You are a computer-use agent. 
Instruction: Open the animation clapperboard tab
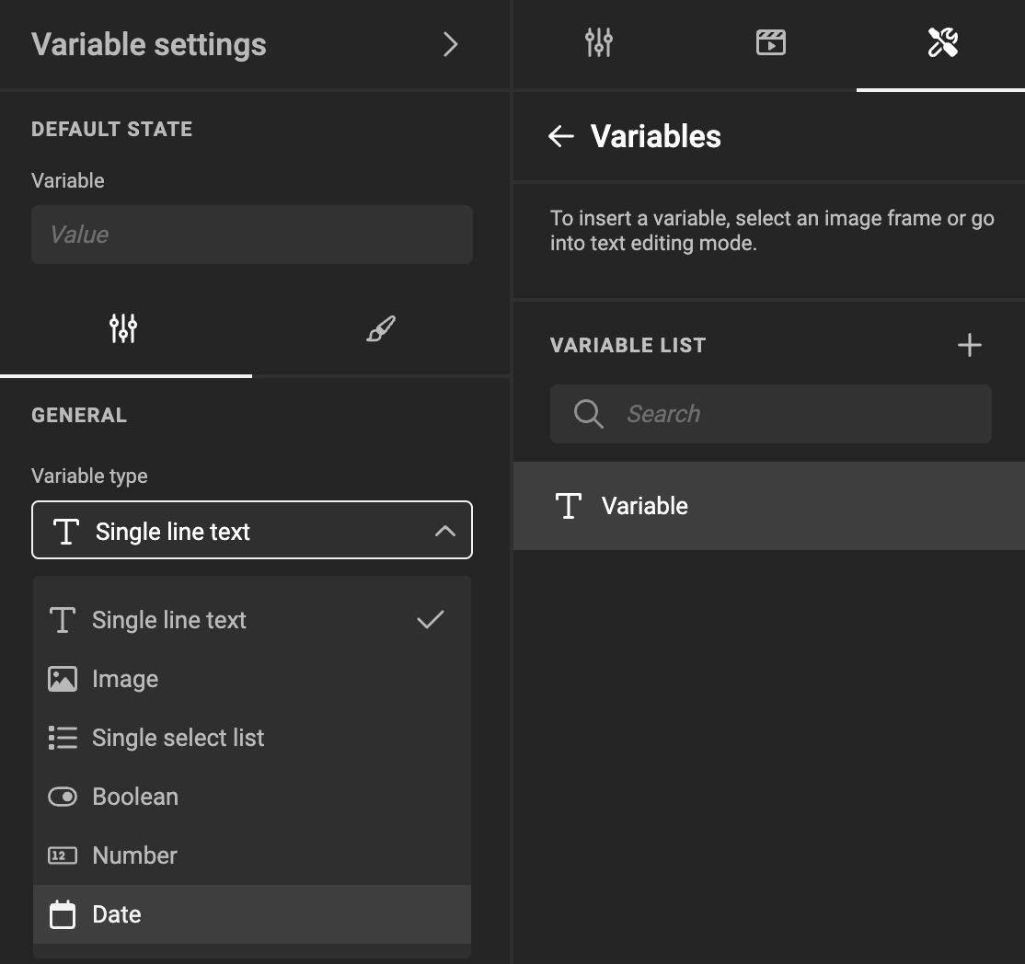[x=771, y=43]
